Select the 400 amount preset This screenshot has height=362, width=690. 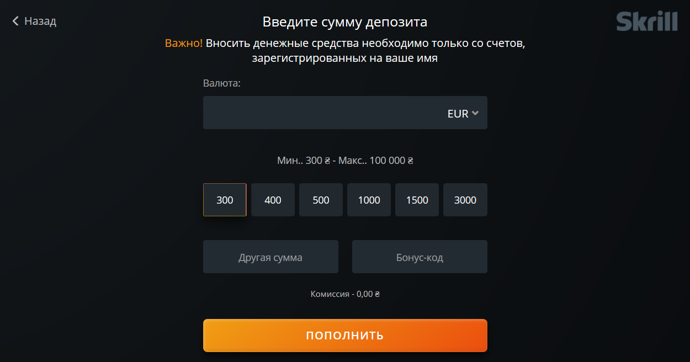click(x=273, y=200)
